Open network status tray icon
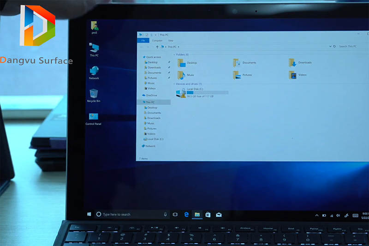 331,216
